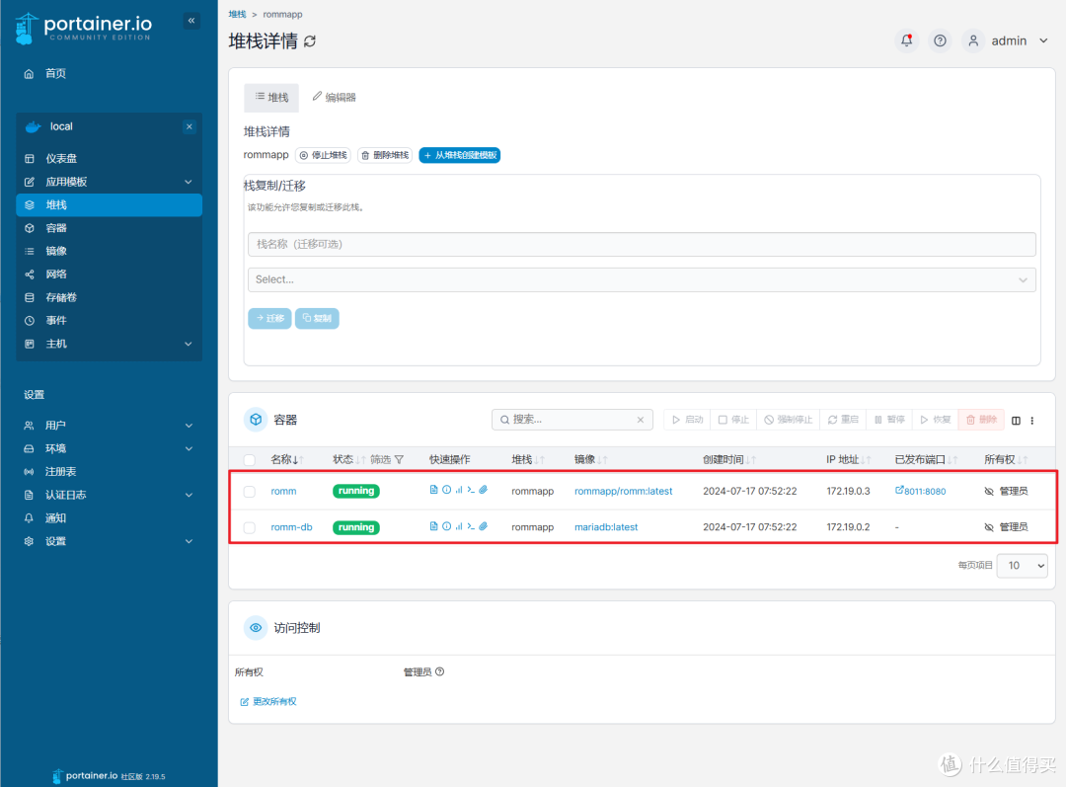The image size is (1066, 787).
Task: Open the admin account dropdown chevron
Action: point(1043,40)
